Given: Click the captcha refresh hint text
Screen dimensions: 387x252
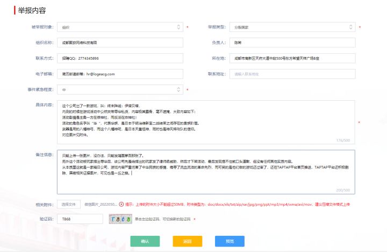Looking at the screenshot, I should pos(163,219).
